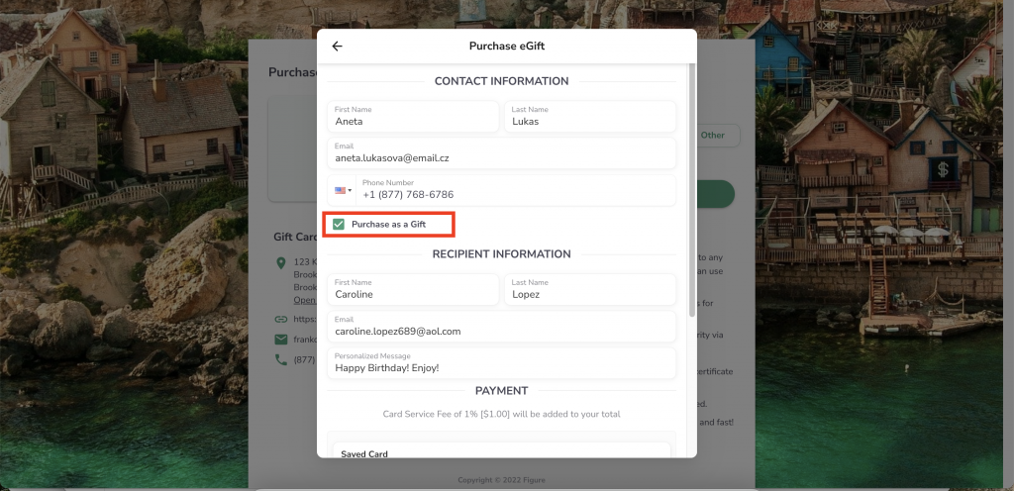Select the Other amount option
The height and width of the screenshot is (491, 1014).
tap(713, 135)
